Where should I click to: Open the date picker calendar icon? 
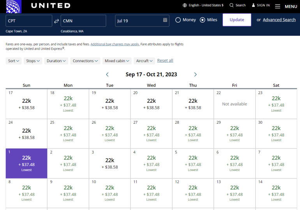coord(165,20)
